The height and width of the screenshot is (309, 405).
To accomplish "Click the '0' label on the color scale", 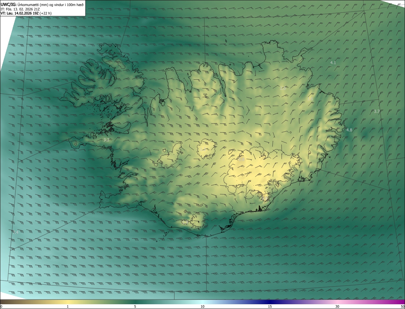I will 1,306.
